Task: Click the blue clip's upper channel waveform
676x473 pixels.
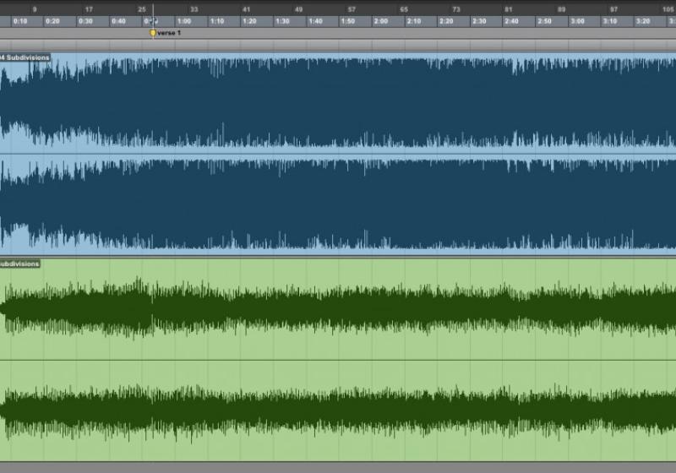Action: point(338,101)
